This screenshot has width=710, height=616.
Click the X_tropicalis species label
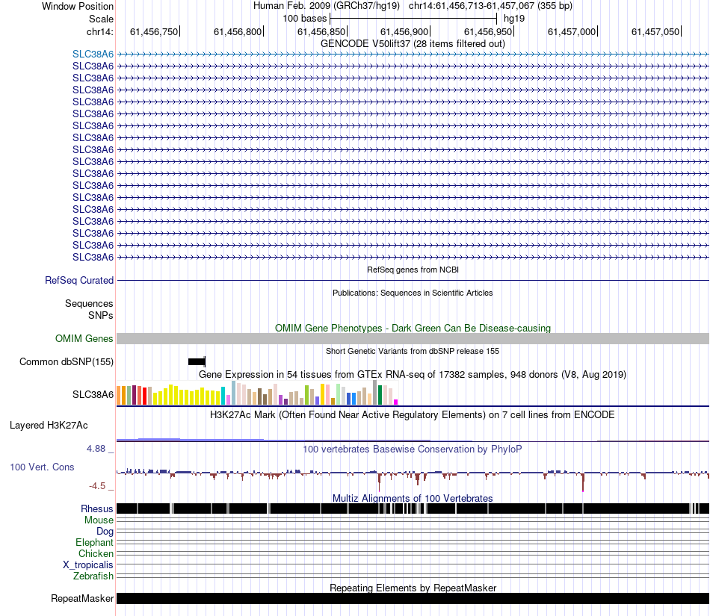88,565
